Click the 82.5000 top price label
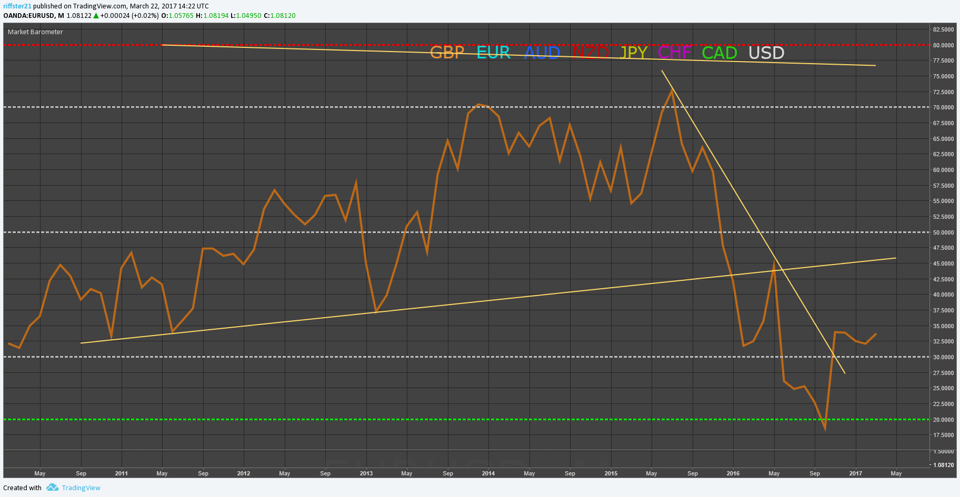The height and width of the screenshot is (497, 960). coord(943,29)
